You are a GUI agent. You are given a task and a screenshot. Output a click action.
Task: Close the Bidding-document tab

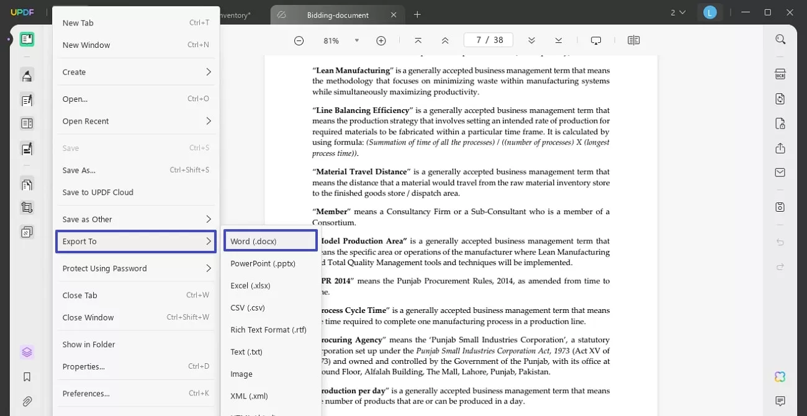[394, 15]
